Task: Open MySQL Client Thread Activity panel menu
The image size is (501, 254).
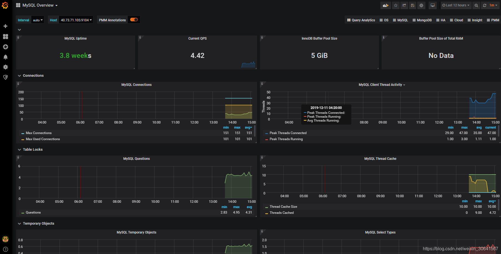Action: (x=382, y=85)
